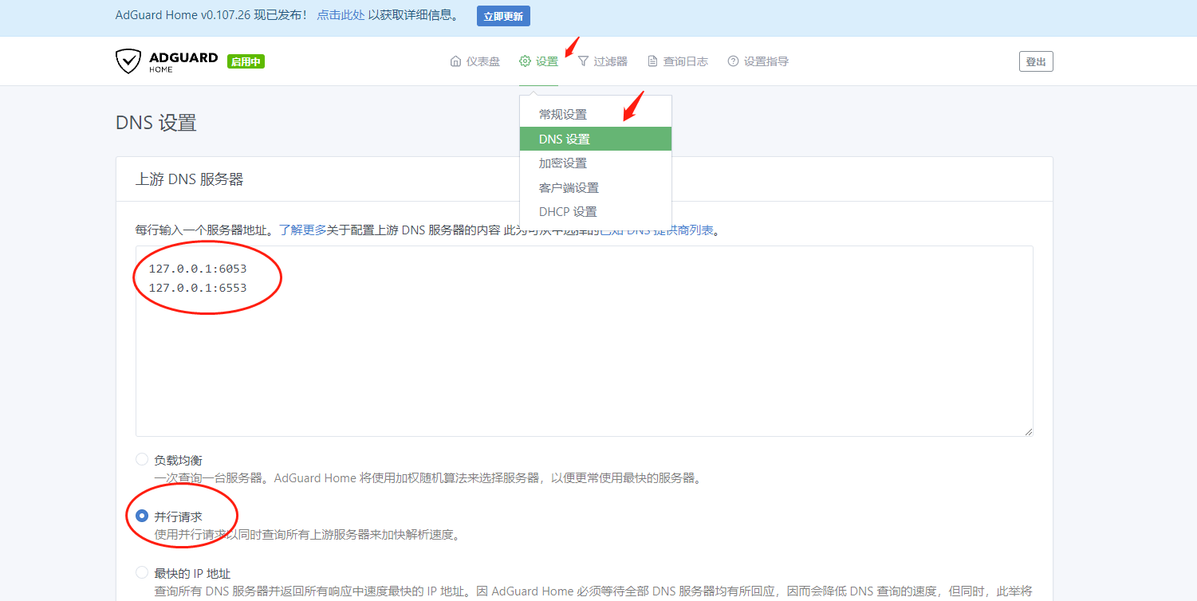Choose DNS 设置 in the dropdown menu
The image size is (1197, 601).
tap(565, 139)
